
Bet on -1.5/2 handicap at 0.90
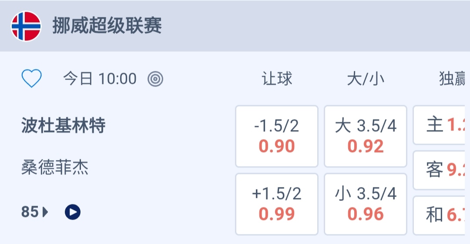pyautogui.click(x=277, y=136)
